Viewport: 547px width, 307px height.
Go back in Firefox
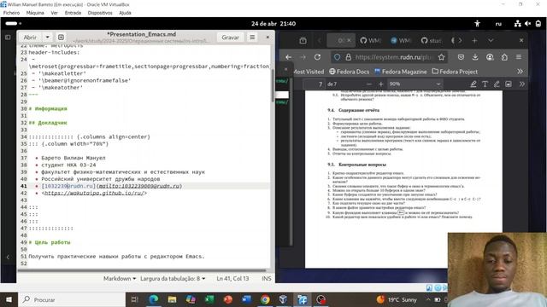click(288, 57)
